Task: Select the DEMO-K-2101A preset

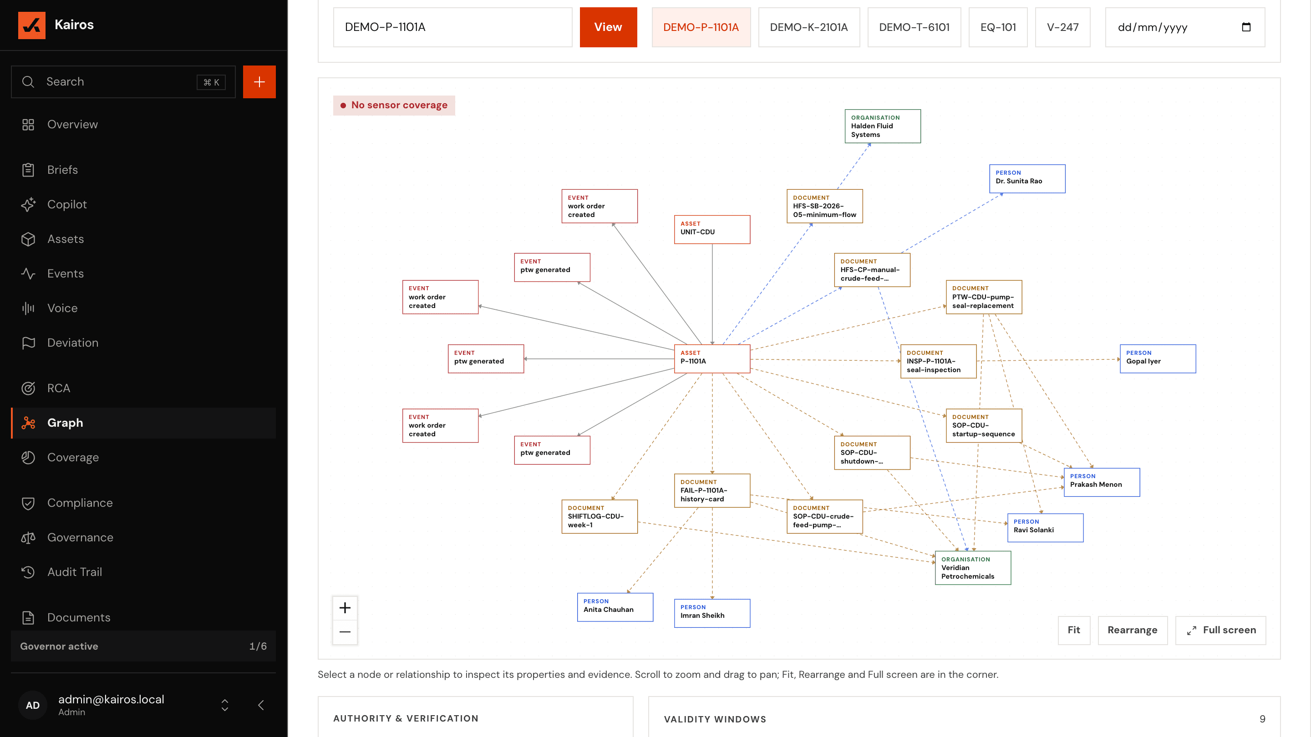Action: click(x=809, y=27)
